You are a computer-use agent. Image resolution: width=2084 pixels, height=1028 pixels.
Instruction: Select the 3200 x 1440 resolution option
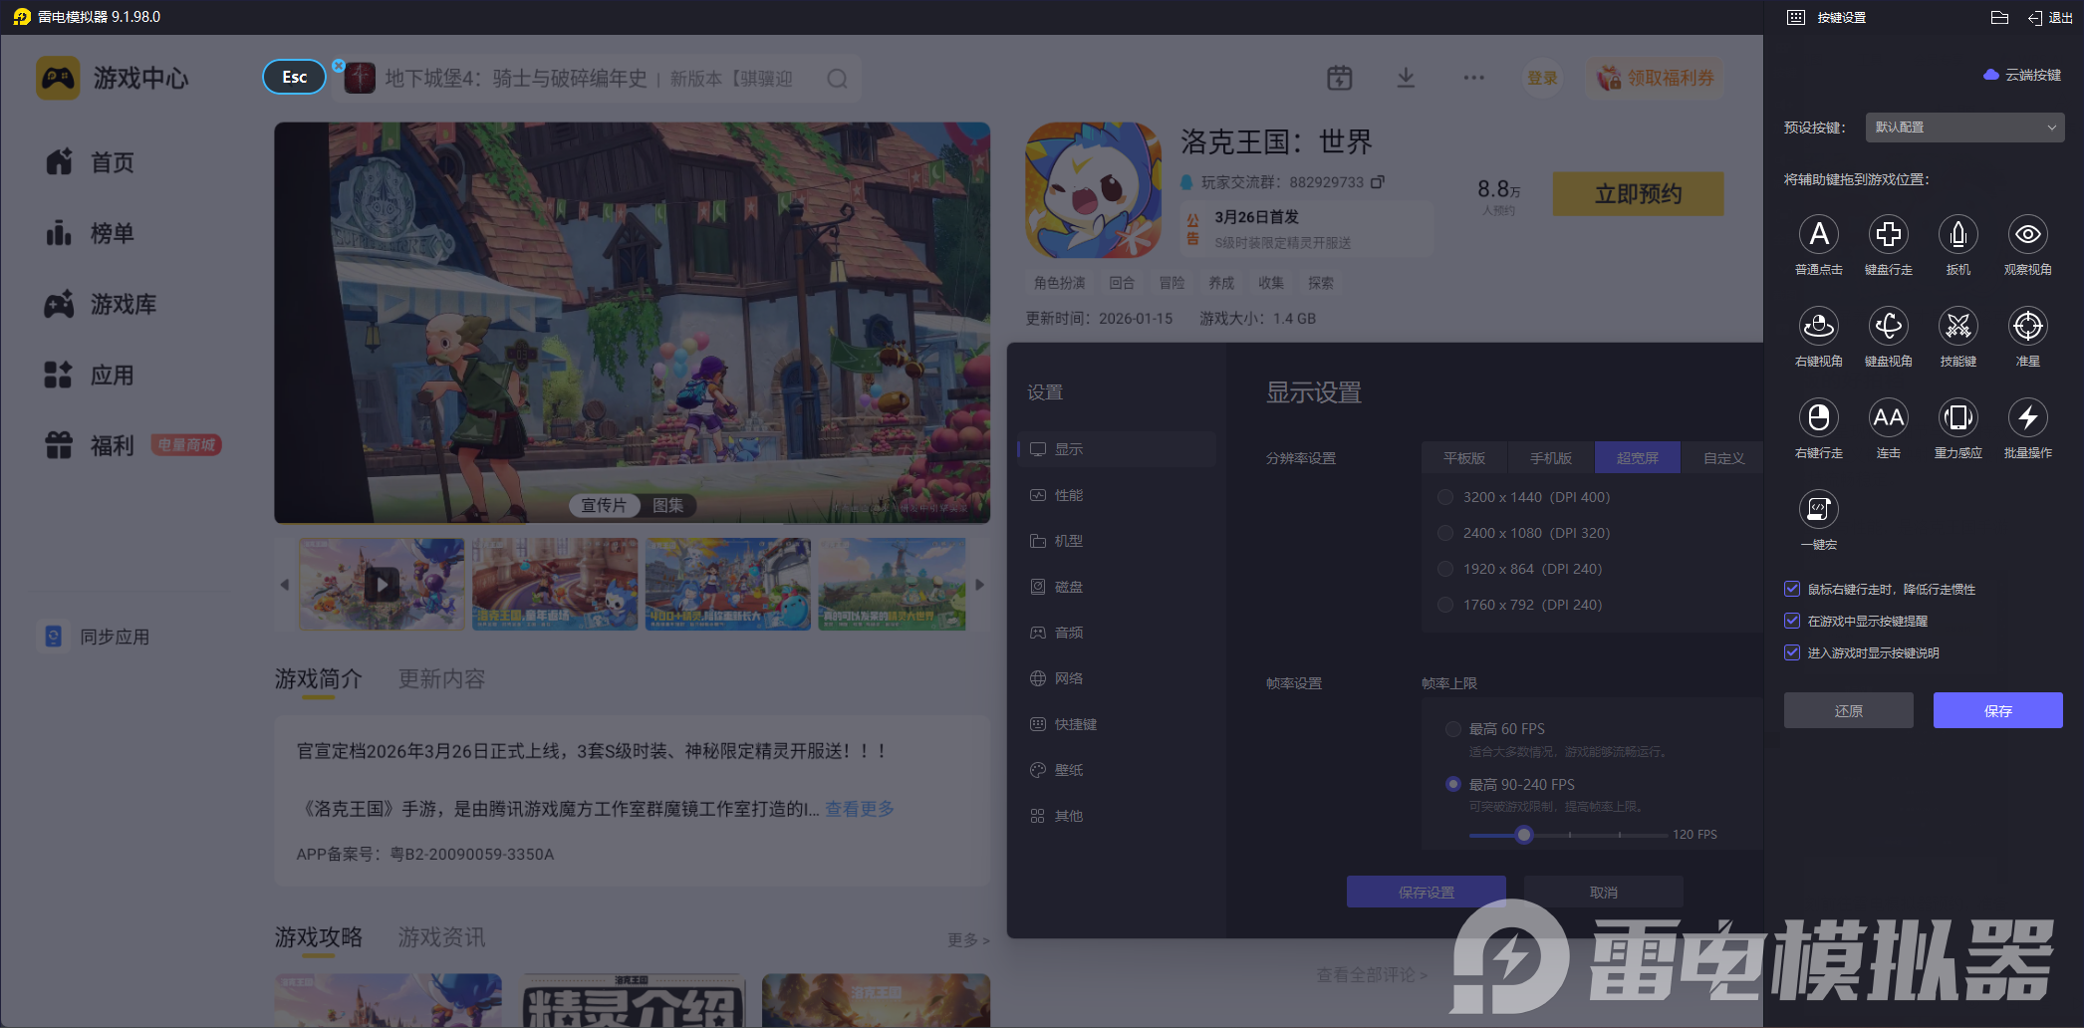coord(1444,497)
